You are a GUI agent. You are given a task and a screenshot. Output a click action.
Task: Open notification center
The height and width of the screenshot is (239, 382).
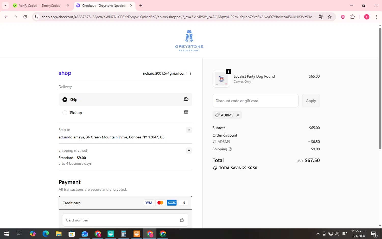pos(374,234)
